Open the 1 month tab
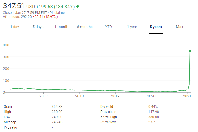This screenshot has width=198, height=132. click(62, 27)
